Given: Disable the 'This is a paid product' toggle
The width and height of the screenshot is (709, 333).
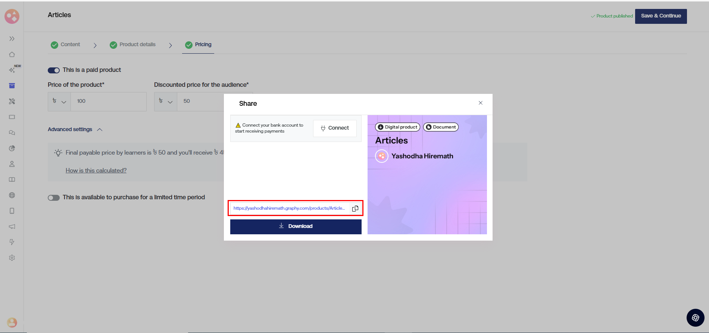Looking at the screenshot, I should pyautogui.click(x=54, y=70).
